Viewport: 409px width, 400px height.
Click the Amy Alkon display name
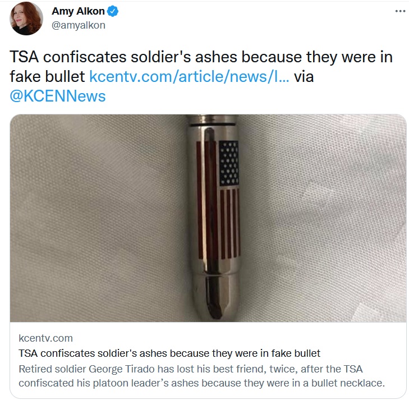[78, 11]
